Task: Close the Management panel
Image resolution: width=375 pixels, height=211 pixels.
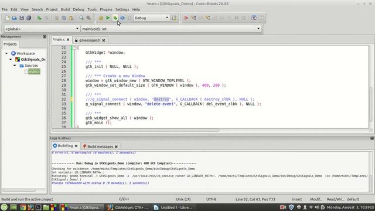Action: coord(45,36)
